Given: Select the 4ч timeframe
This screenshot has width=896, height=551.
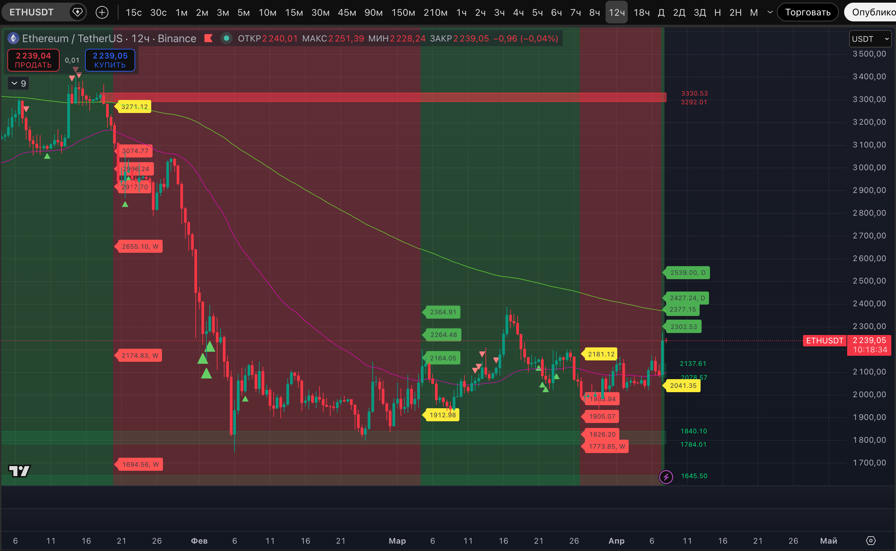Looking at the screenshot, I should pos(518,12).
